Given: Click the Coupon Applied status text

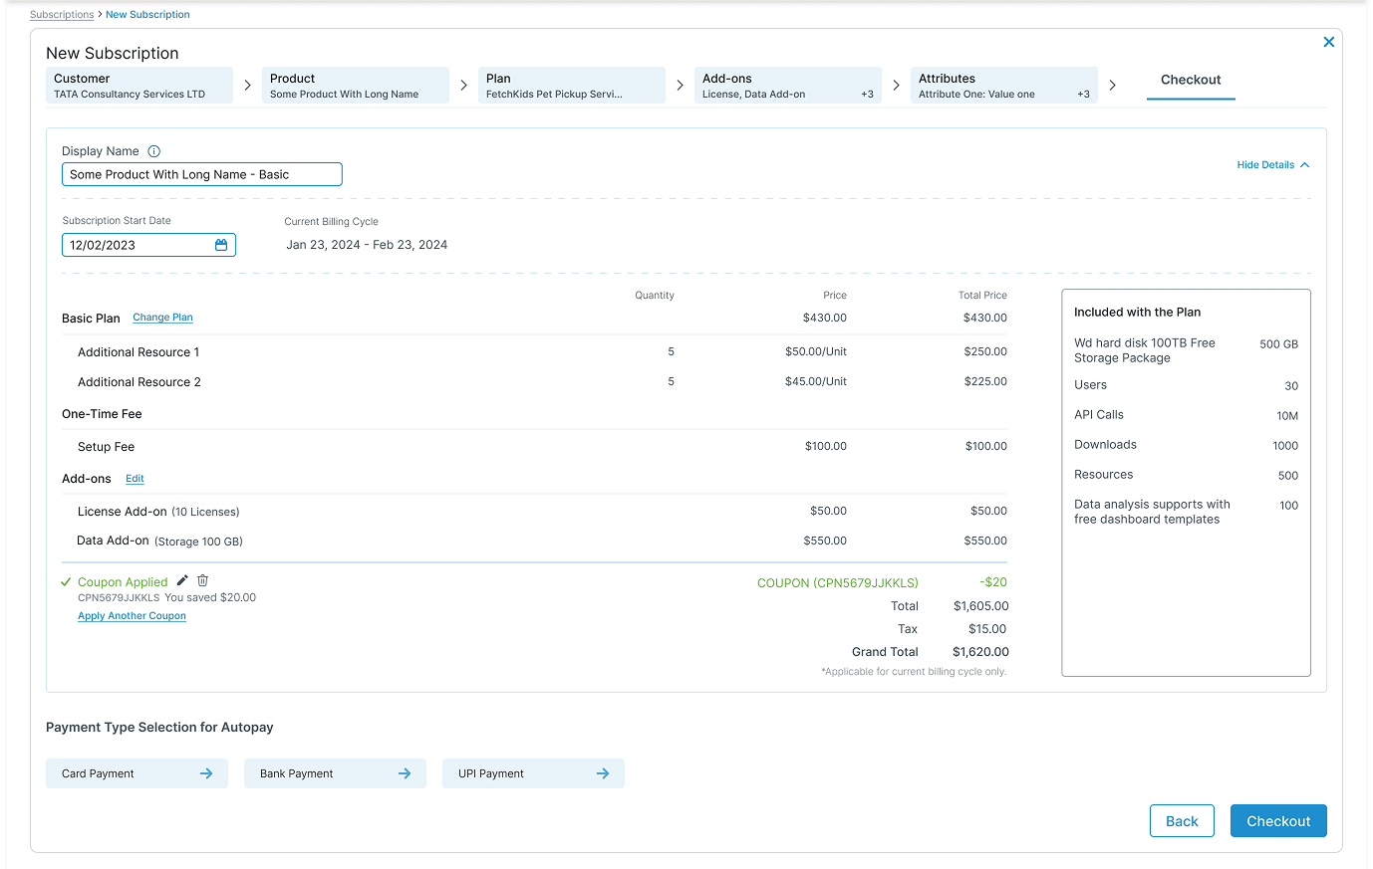Looking at the screenshot, I should [x=123, y=582].
